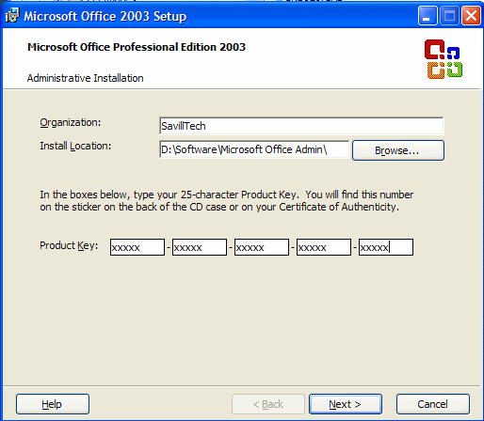Click the Product Key label
The image size is (484, 421).
click(69, 245)
